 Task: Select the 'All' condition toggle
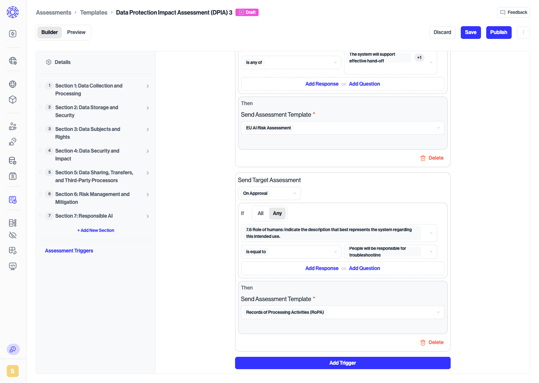tap(261, 213)
